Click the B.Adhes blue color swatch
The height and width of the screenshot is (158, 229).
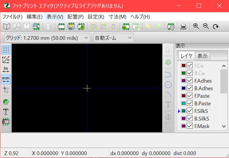click(183, 88)
